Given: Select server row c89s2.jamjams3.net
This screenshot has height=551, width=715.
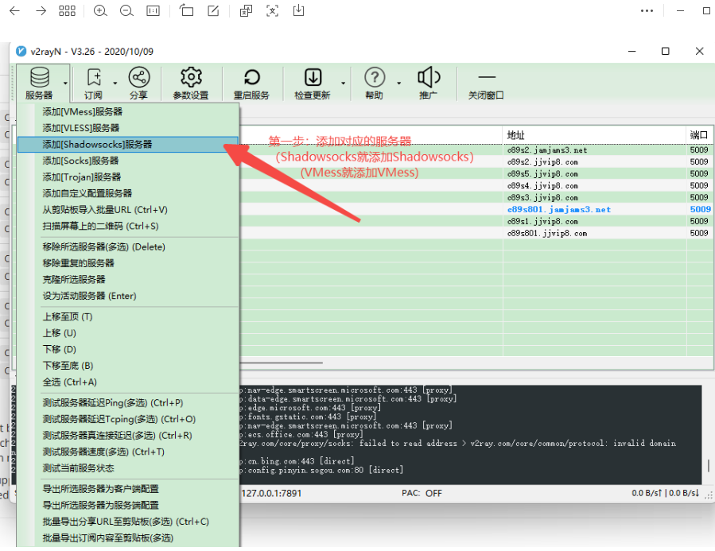Looking at the screenshot, I should click(477, 150).
